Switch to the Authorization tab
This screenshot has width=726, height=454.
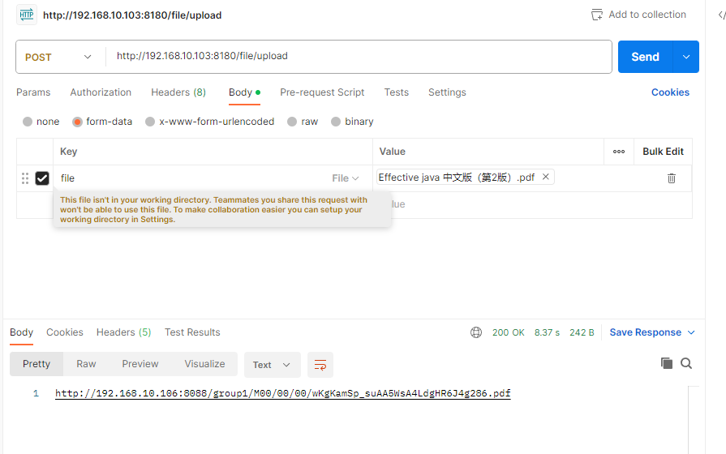(x=101, y=92)
